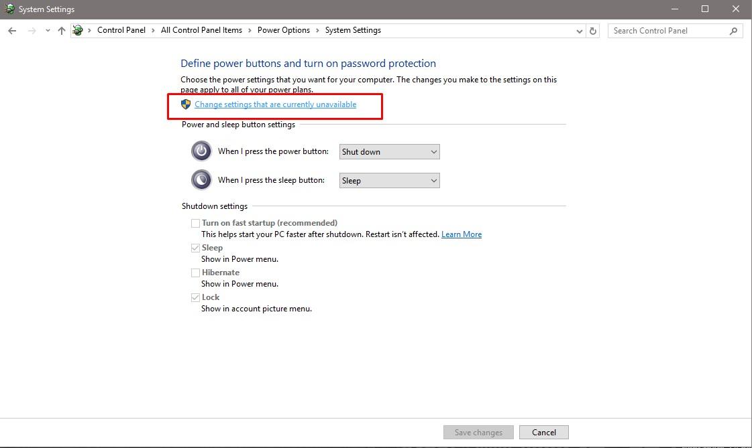Expand chevron after All Control Panel Items
This screenshot has height=448, width=752.
pos(250,31)
